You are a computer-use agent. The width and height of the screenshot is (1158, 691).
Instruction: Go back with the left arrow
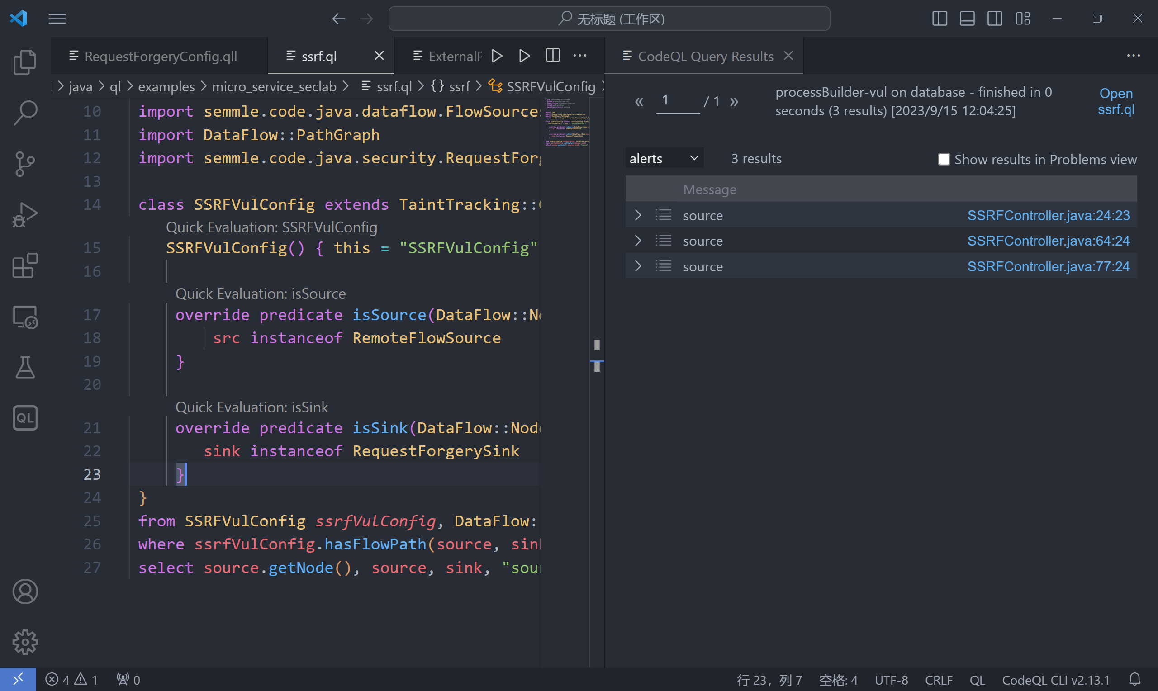pyautogui.click(x=338, y=19)
